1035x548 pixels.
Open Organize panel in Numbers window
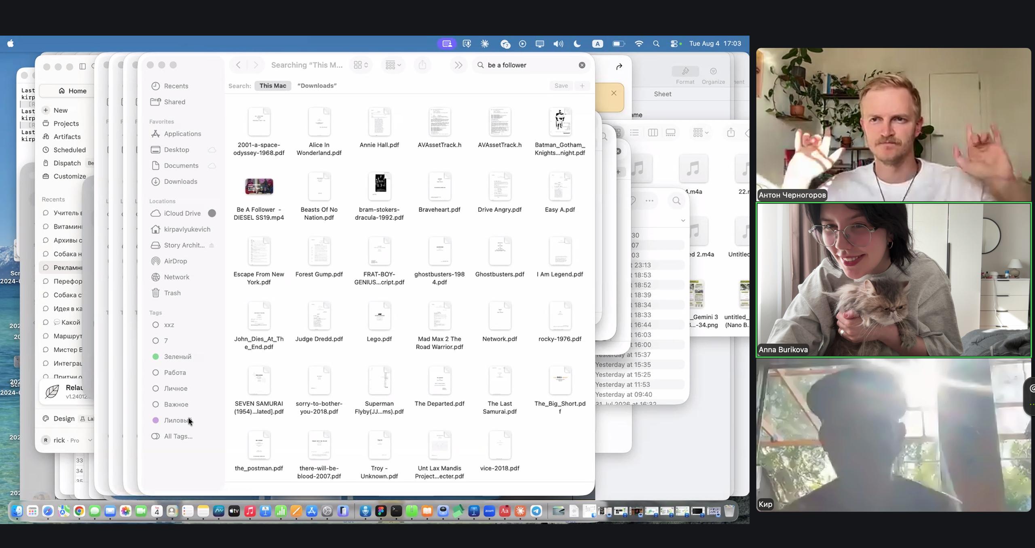coord(713,75)
